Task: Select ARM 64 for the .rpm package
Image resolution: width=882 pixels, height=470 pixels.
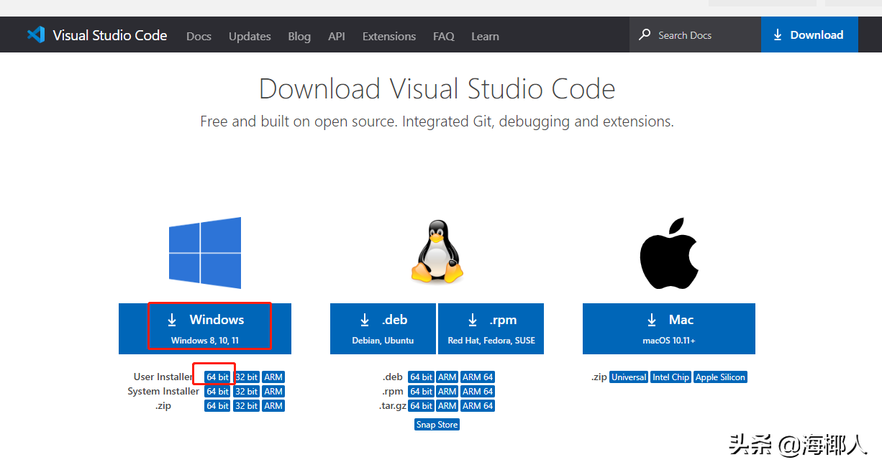Action: coord(477,391)
